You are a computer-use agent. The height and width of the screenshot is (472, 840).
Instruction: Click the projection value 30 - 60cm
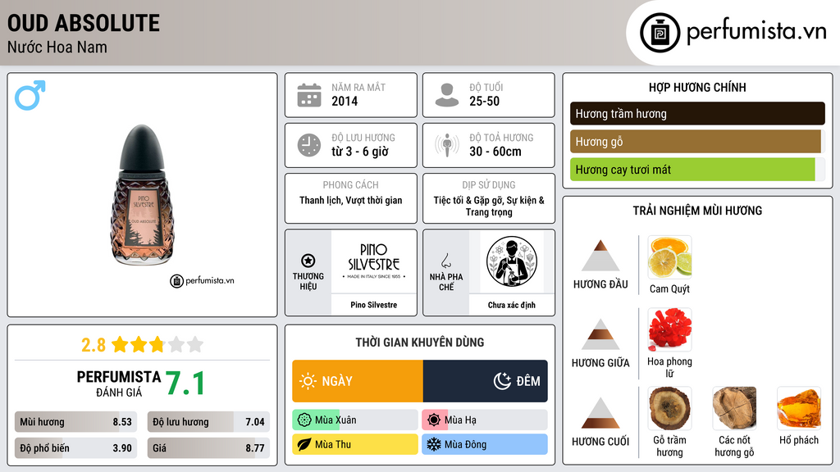coord(495,152)
